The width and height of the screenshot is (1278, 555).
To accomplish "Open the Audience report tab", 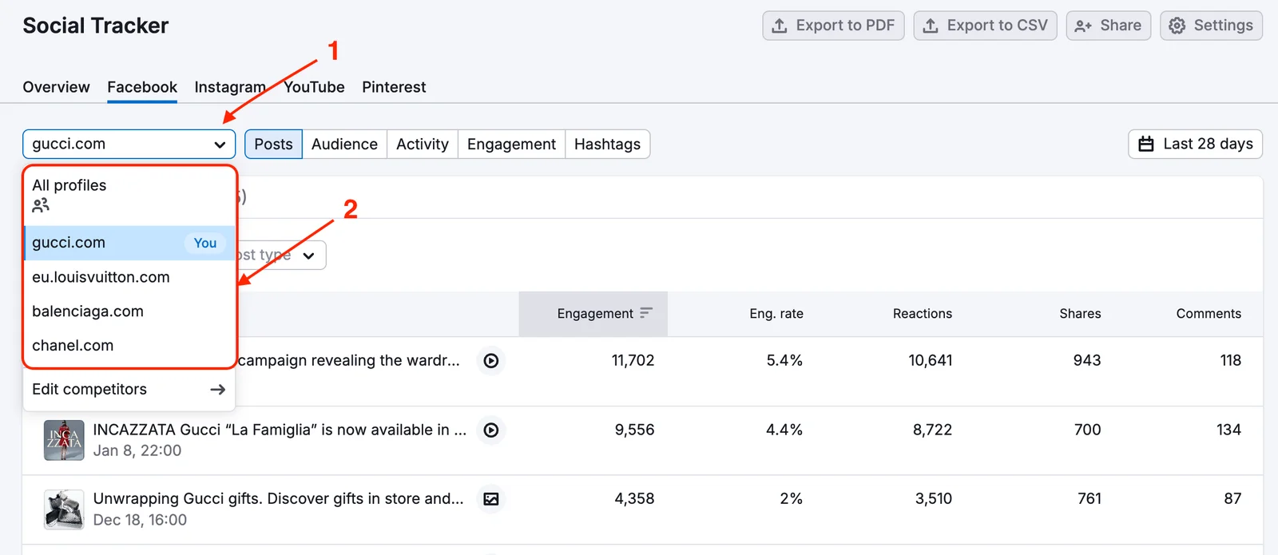I will 344,144.
